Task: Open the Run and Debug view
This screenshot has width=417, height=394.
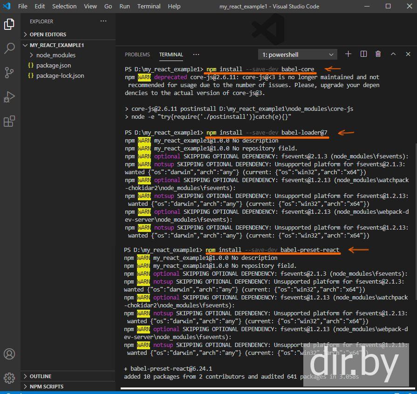Action: tap(9, 97)
